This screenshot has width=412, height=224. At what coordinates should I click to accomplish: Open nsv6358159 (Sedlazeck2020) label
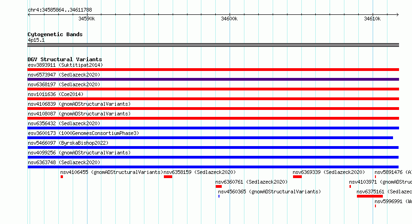[x=200, y=172]
